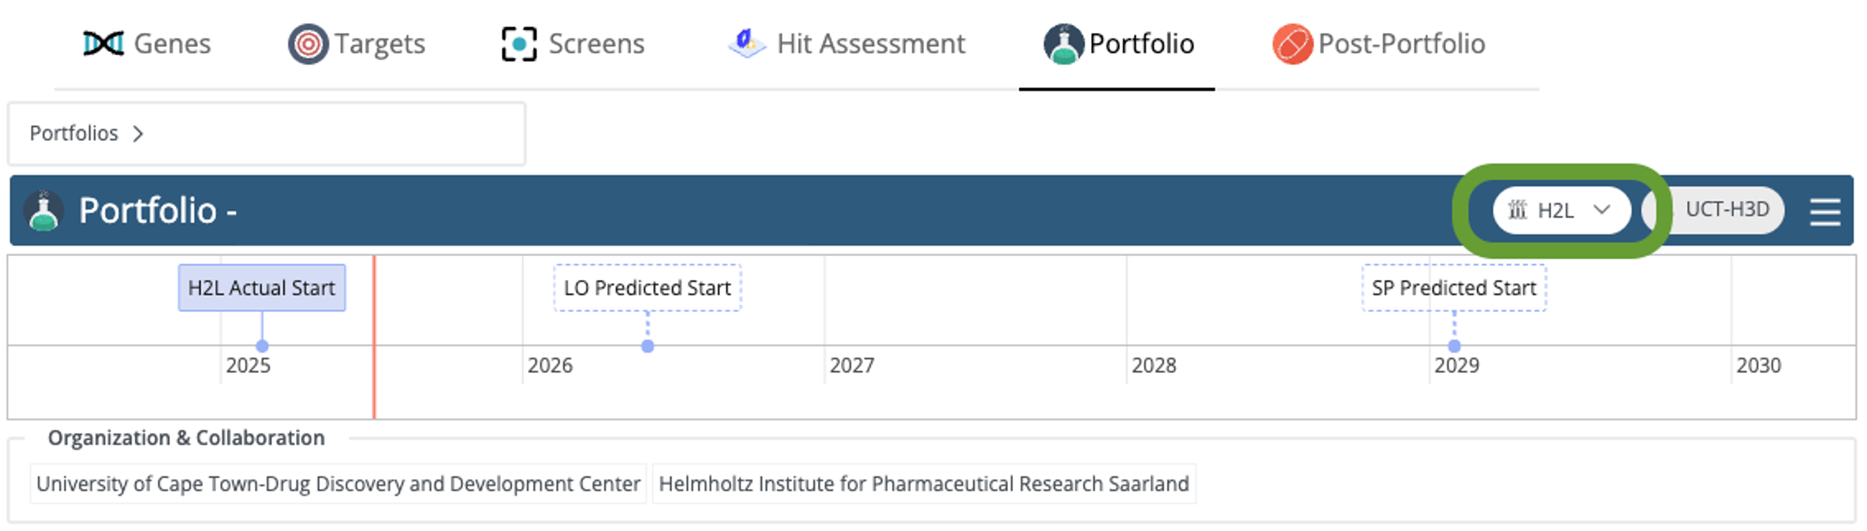The image size is (1867, 531).
Task: Select the LO Predicted Start marker
Action: [647, 288]
